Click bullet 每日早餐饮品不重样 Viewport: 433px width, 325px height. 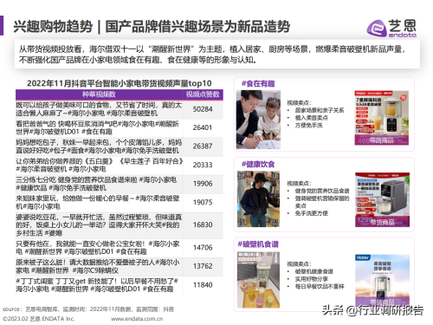[x=320, y=287]
